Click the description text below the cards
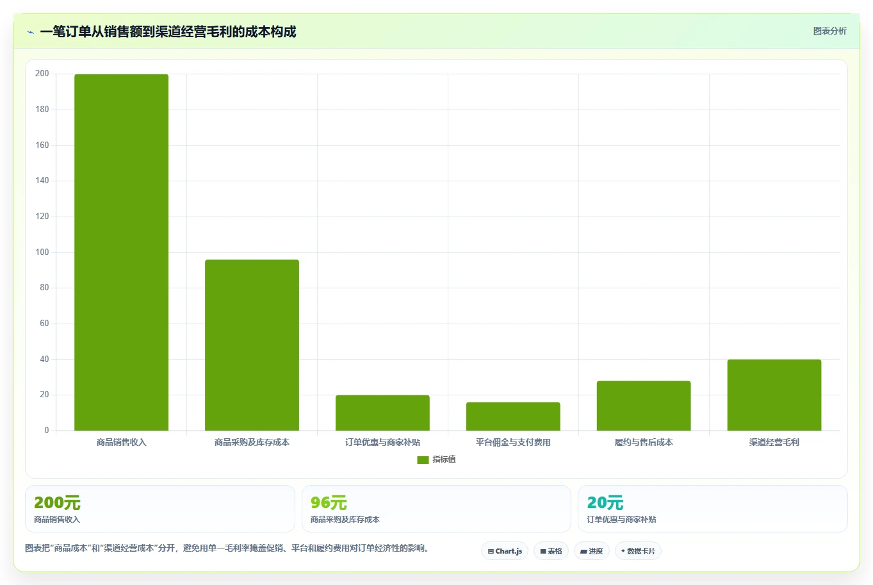The image size is (873, 585). (x=227, y=548)
